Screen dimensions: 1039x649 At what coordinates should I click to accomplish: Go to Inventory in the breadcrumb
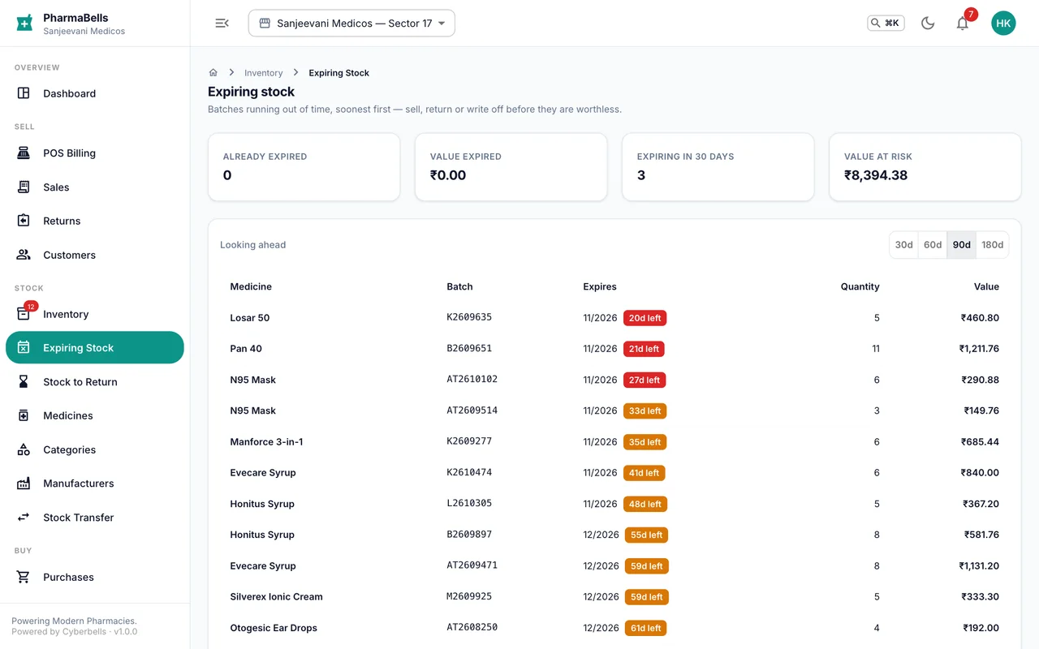pyautogui.click(x=264, y=73)
